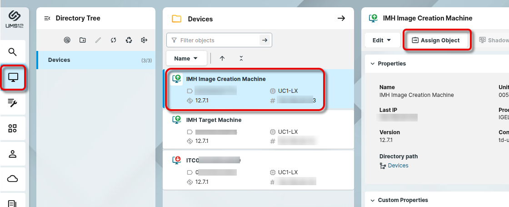Open the user icon in sidebar
509x207 pixels.
[13, 154]
